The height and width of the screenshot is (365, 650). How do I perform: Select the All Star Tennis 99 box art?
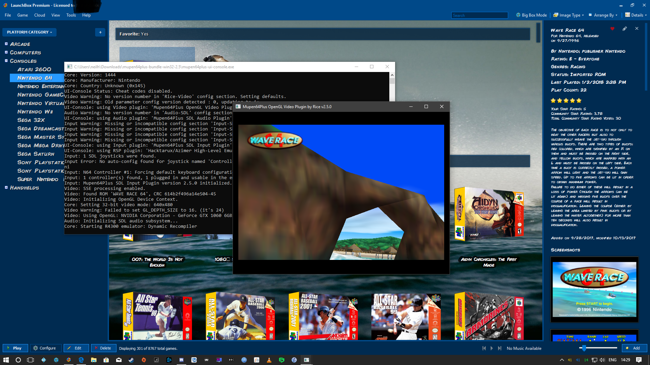[x=157, y=316]
